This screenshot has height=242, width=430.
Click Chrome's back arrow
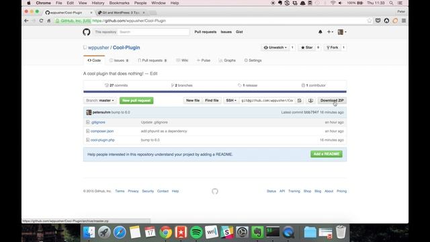pyautogui.click(x=26, y=21)
